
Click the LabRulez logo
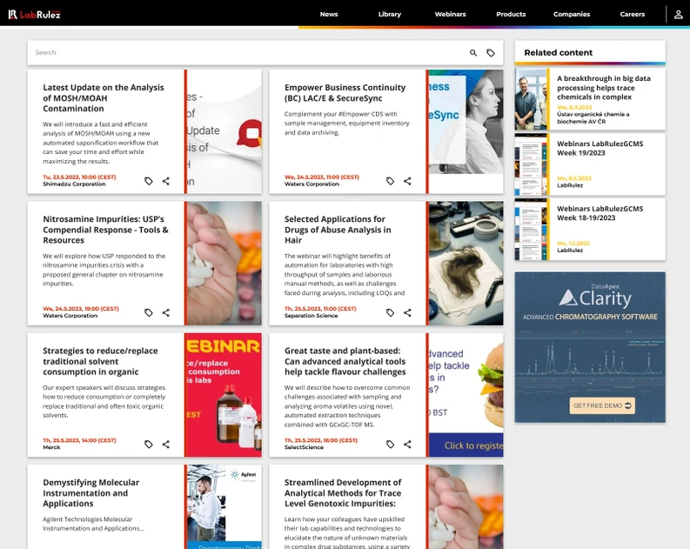point(34,15)
